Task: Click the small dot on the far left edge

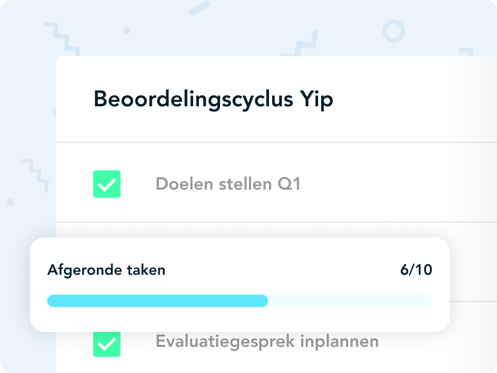Action: 10,202
